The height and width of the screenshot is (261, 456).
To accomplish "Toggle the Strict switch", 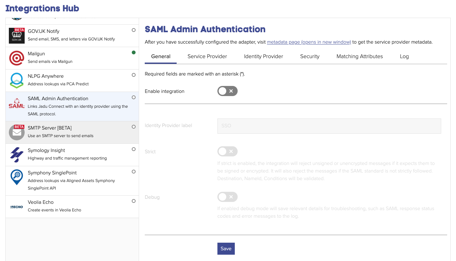I will click(x=227, y=151).
